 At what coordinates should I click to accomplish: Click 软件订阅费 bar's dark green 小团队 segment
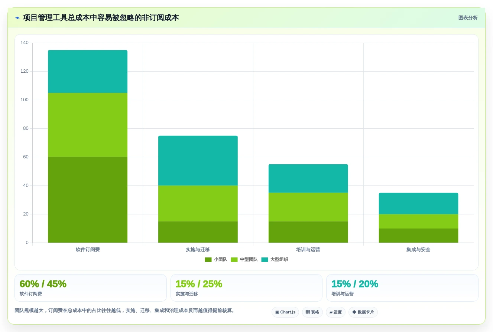pos(88,200)
